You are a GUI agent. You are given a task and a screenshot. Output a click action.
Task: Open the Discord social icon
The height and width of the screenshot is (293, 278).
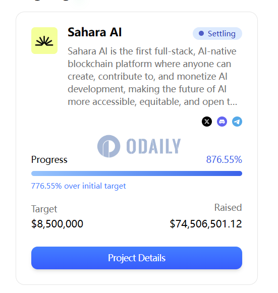tap(222, 122)
